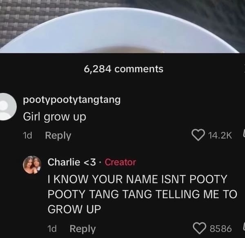The height and width of the screenshot is (238, 245).
Task: Select the 'Girl grow up' comment text
Action: tap(55, 117)
